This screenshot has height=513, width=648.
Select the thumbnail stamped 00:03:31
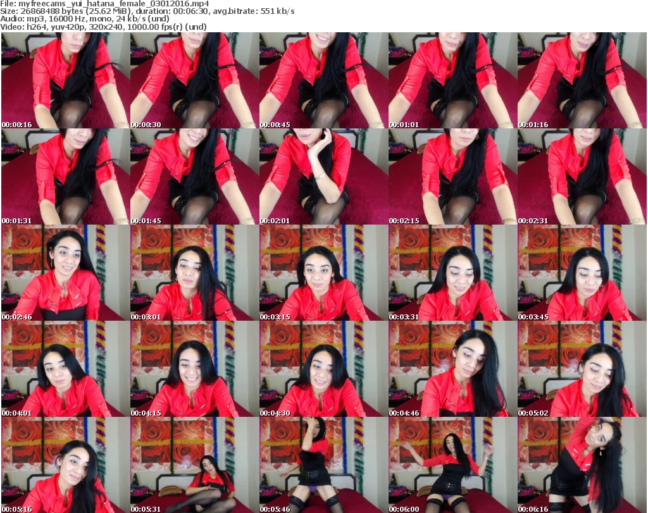pos(452,273)
